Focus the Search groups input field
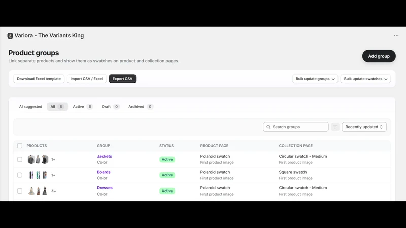Image resolution: width=406 pixels, height=228 pixels. pyautogui.click(x=296, y=127)
